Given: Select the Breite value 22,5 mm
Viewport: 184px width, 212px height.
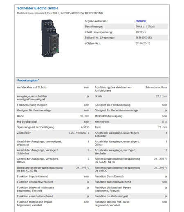Looking at the screenshot, I should tap(162, 96).
